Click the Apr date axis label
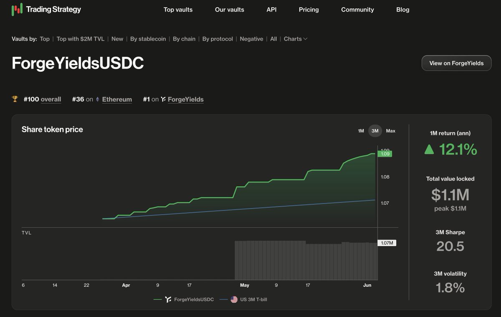The height and width of the screenshot is (317, 501). (126, 285)
